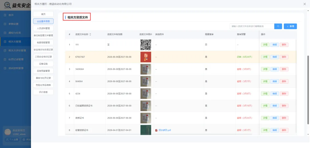Open red photo thumbnail of 67657567
Image resolution: width=310 pixels, height=148 pixels.
pyautogui.click(x=146, y=57)
